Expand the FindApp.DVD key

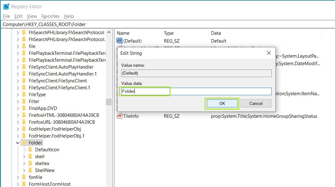[x=18, y=108]
